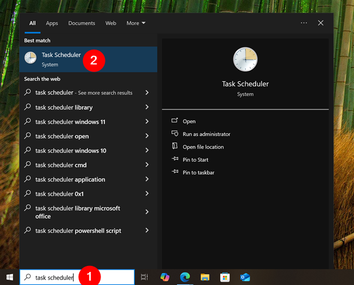The image size is (354, 285).
Task: Switch to the Documents search tab
Action: (x=82, y=23)
